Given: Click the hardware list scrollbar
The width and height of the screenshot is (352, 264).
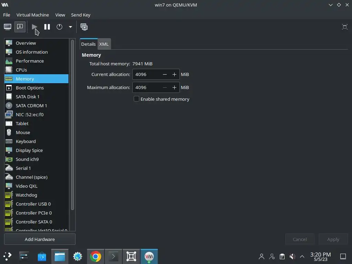Looking at the screenshot, I should pyautogui.click(x=72, y=124).
